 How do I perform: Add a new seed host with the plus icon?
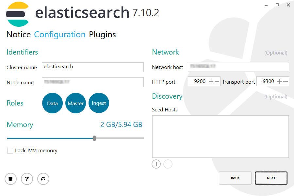point(156,164)
